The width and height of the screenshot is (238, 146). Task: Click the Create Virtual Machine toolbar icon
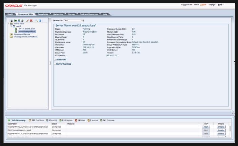pyautogui.click(x=19, y=21)
